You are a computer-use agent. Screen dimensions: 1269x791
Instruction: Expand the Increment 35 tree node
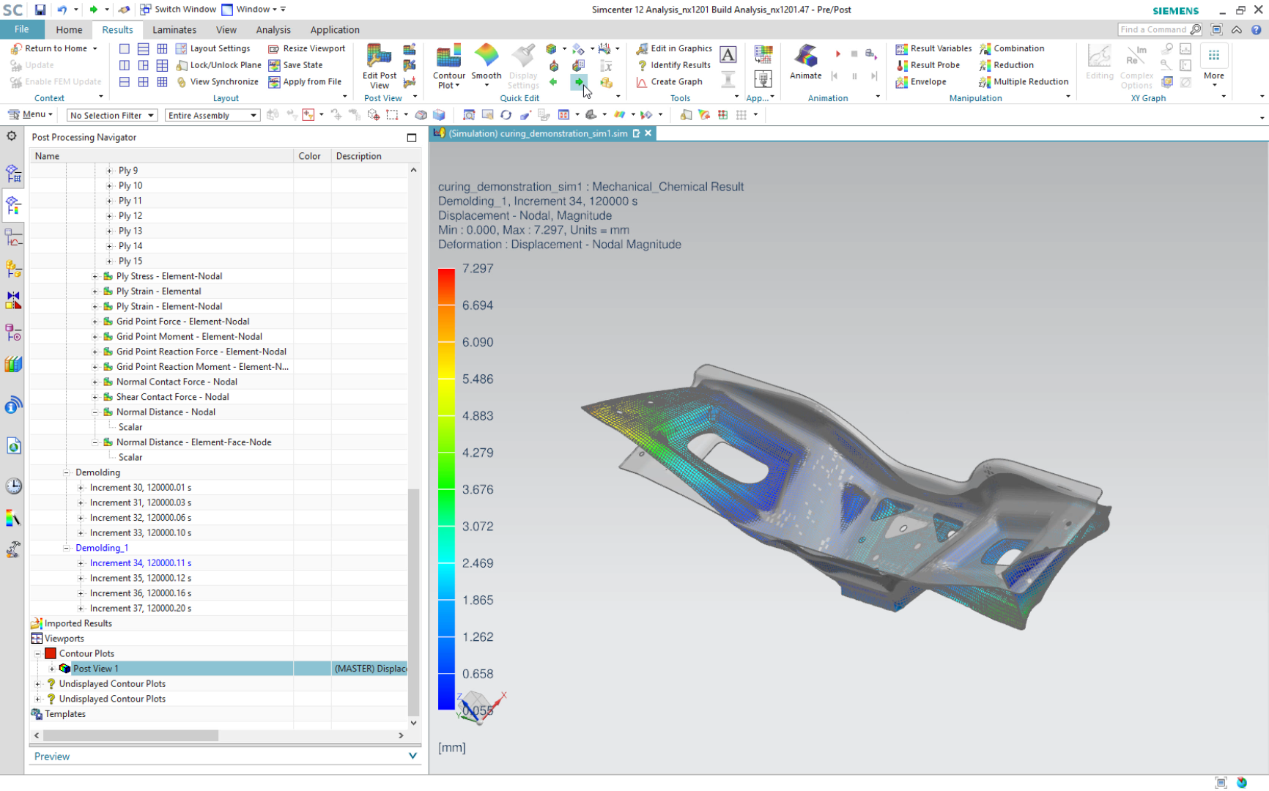click(x=81, y=579)
